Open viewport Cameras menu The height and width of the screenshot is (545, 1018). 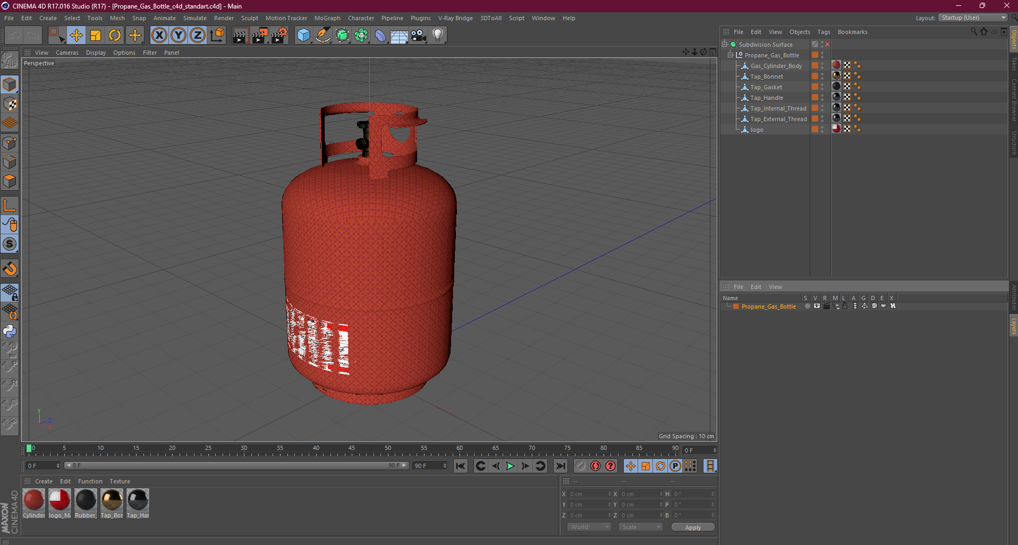67,53
